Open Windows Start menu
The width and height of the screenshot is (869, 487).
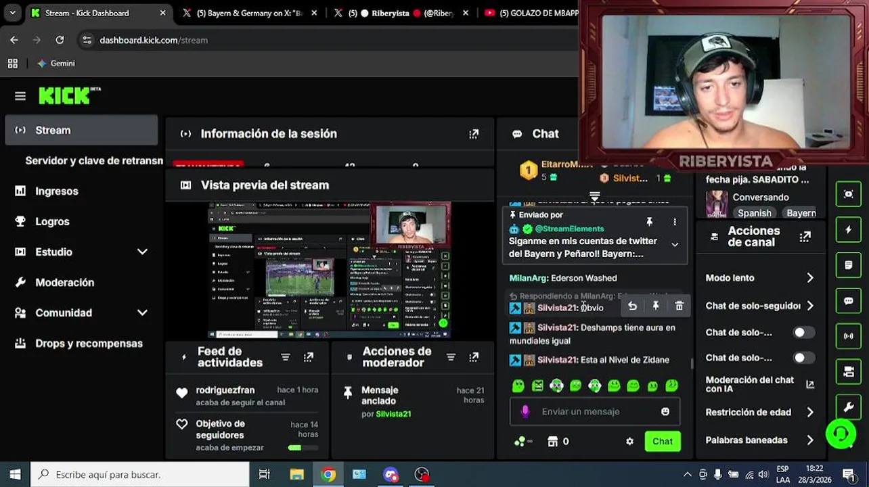coord(15,475)
